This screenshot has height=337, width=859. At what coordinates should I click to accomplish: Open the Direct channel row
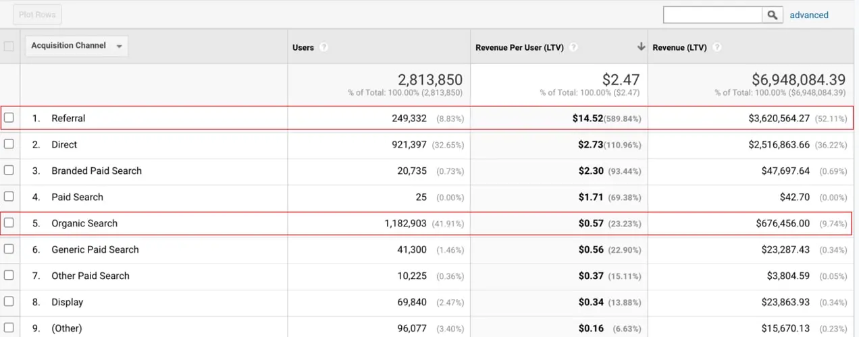pyautogui.click(x=64, y=144)
